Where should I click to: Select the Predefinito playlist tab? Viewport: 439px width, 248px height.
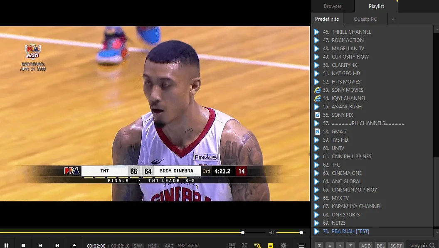coord(327,19)
